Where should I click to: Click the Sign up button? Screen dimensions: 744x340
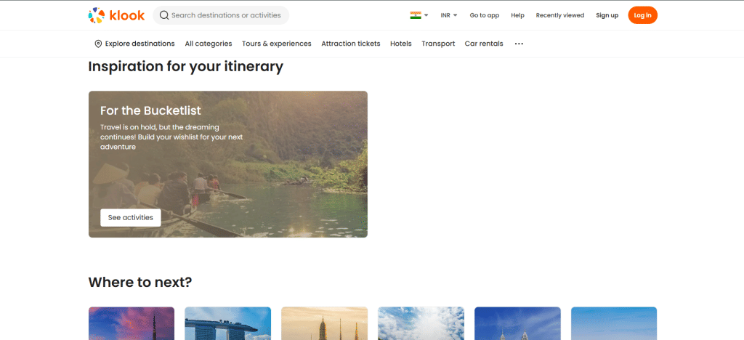(607, 15)
